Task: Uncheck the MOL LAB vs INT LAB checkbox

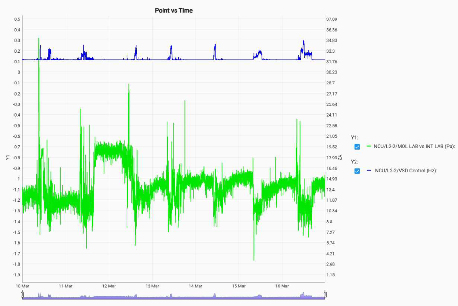Action: 357,147
